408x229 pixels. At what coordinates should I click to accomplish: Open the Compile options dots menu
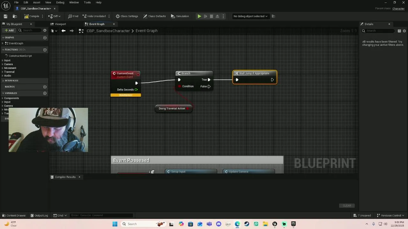42,16
